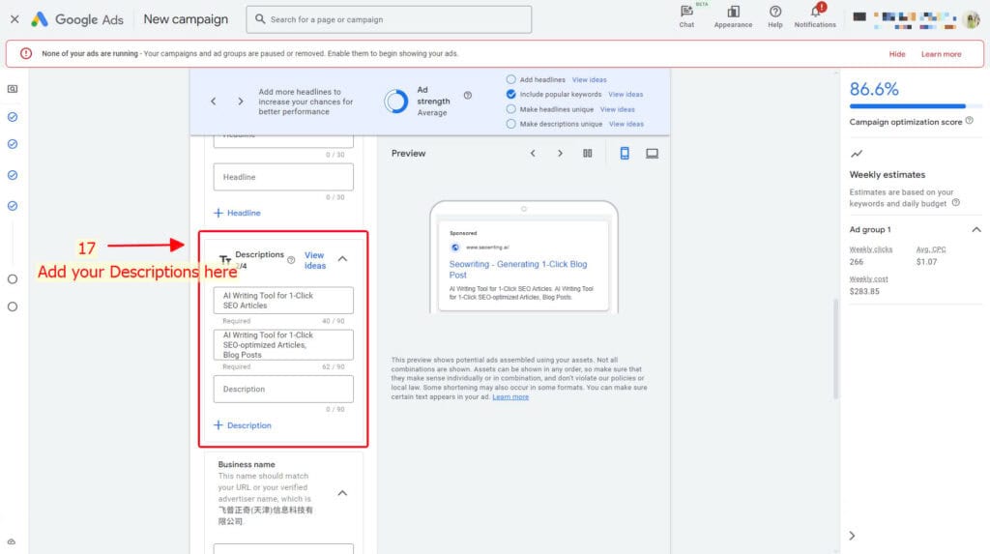Select desktop preview device icon
Screen dimensions: 990x554
652,154
